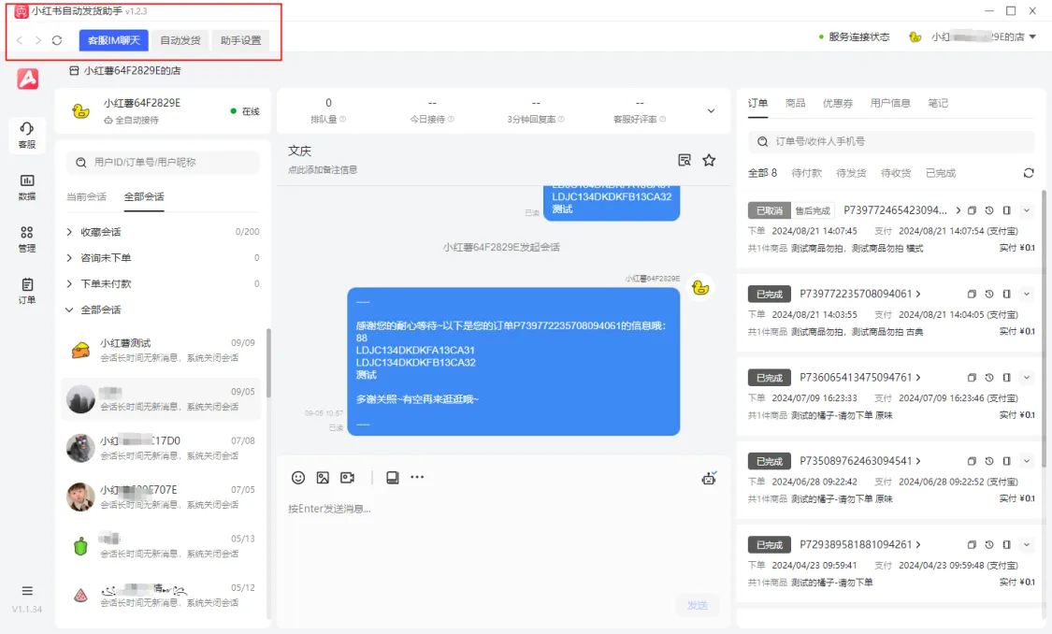Filter orders by 待付款

point(806,173)
